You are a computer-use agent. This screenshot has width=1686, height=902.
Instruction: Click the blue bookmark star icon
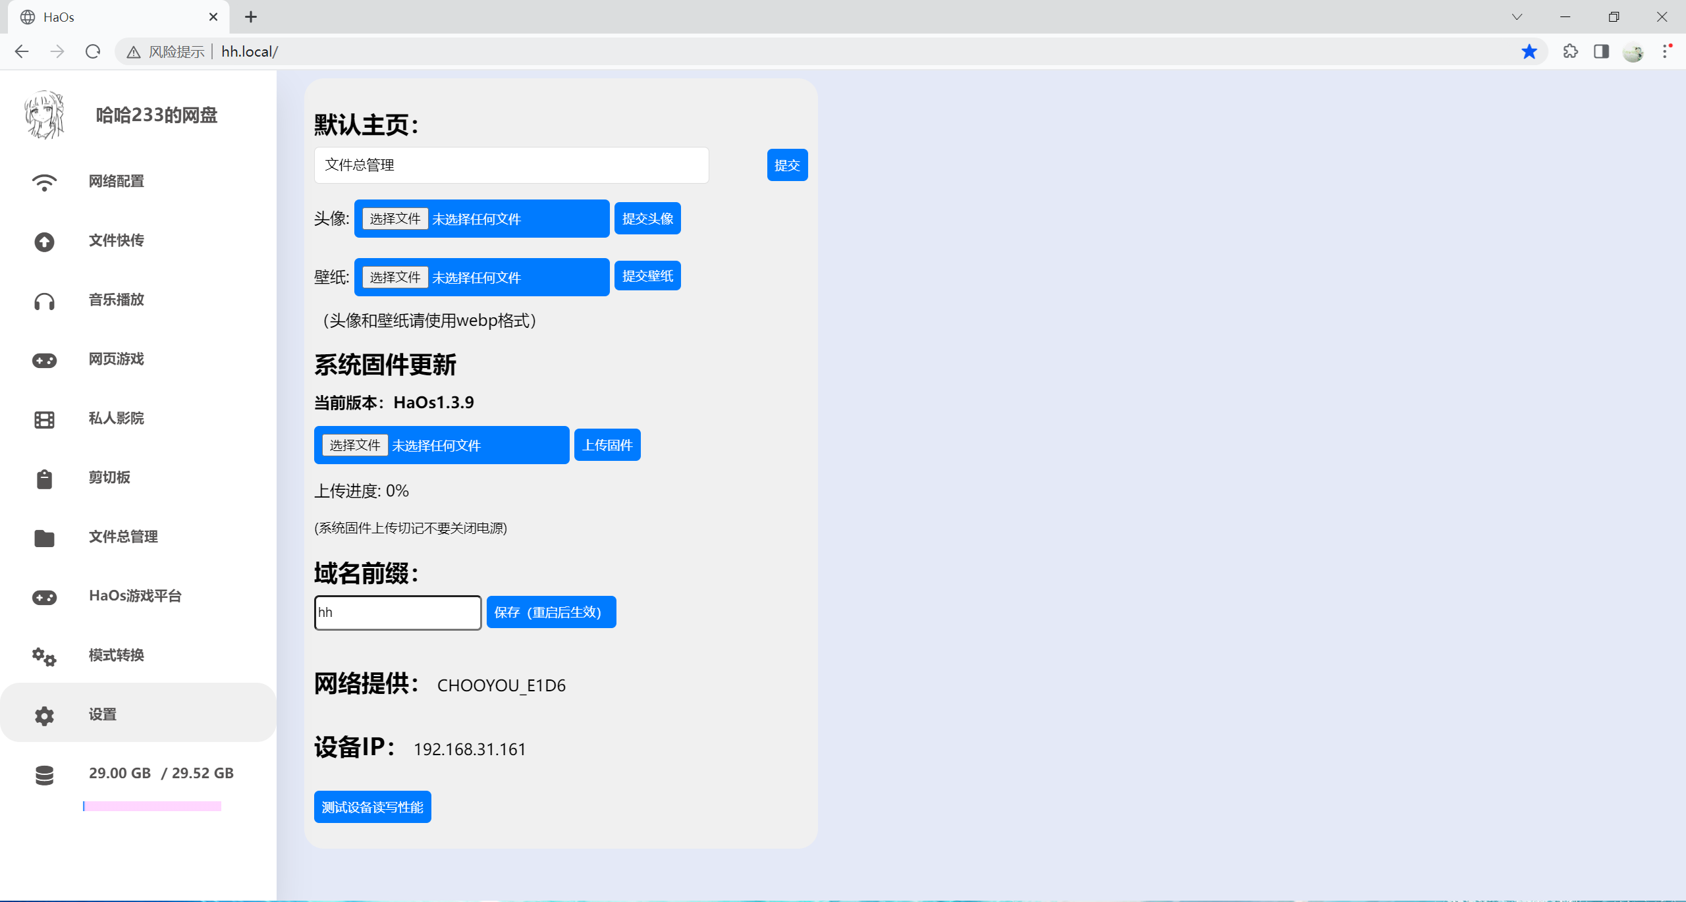1529,51
